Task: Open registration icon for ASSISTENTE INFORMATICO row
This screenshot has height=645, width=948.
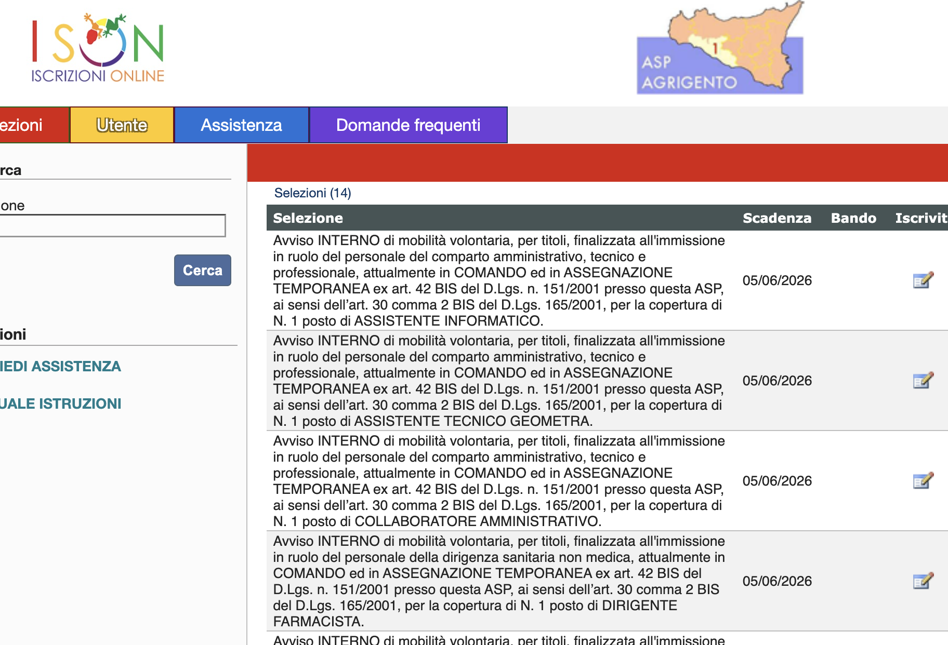Action: tap(923, 280)
